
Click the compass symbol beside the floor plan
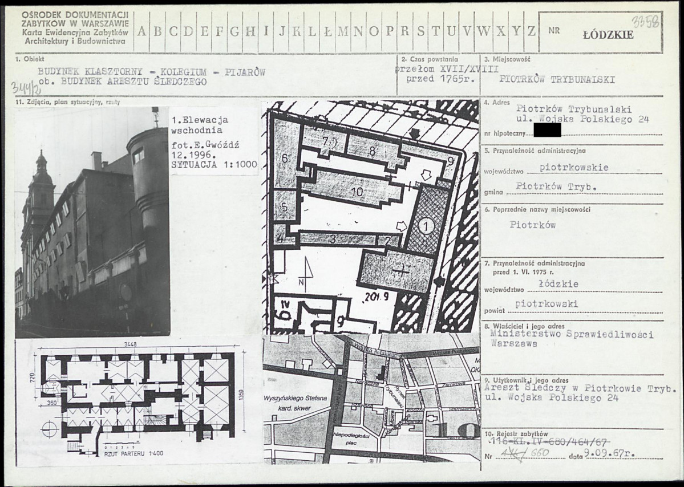coord(50,428)
